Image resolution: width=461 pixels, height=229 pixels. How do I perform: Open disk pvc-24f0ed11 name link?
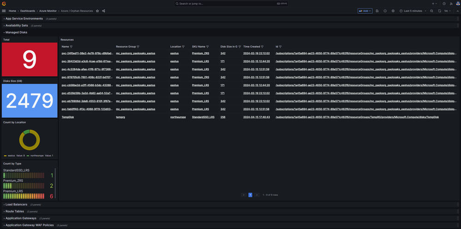(x=87, y=54)
